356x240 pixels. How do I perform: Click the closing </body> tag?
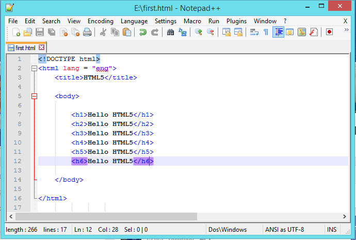tap(69, 180)
